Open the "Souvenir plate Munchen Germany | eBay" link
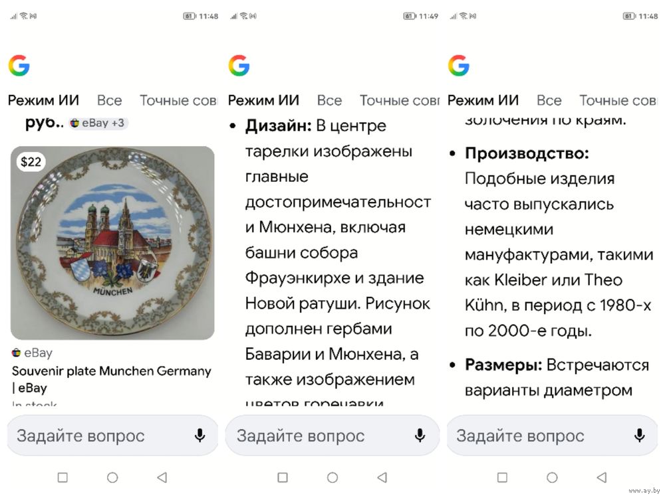Image resolution: width=665 pixels, height=498 pixels. pos(111,379)
